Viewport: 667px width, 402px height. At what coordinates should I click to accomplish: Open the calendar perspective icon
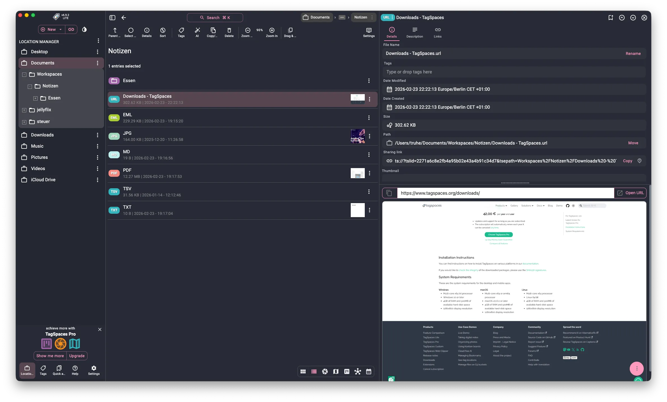pos(369,371)
